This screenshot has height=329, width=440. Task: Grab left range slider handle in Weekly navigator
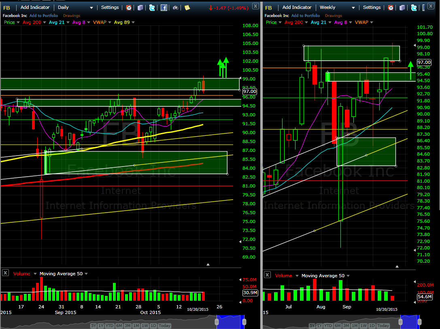tap(400, 321)
